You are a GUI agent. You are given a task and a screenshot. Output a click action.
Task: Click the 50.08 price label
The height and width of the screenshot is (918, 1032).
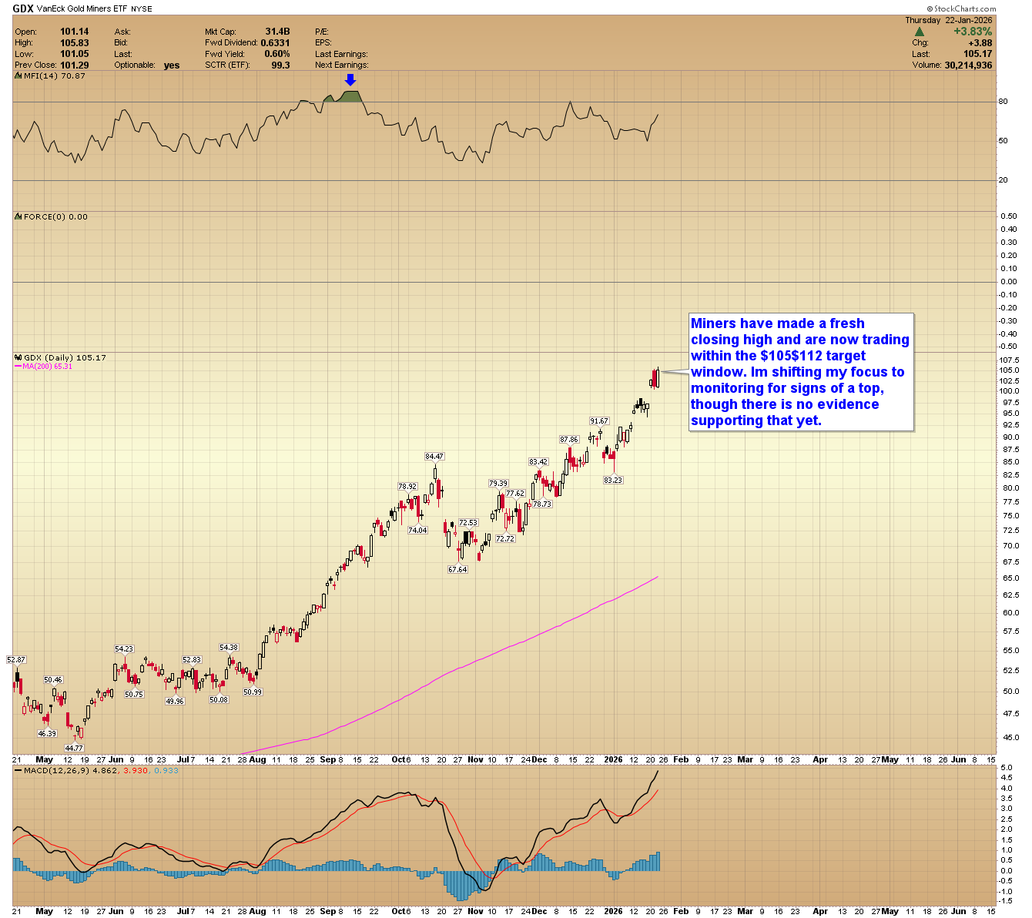[x=219, y=700]
